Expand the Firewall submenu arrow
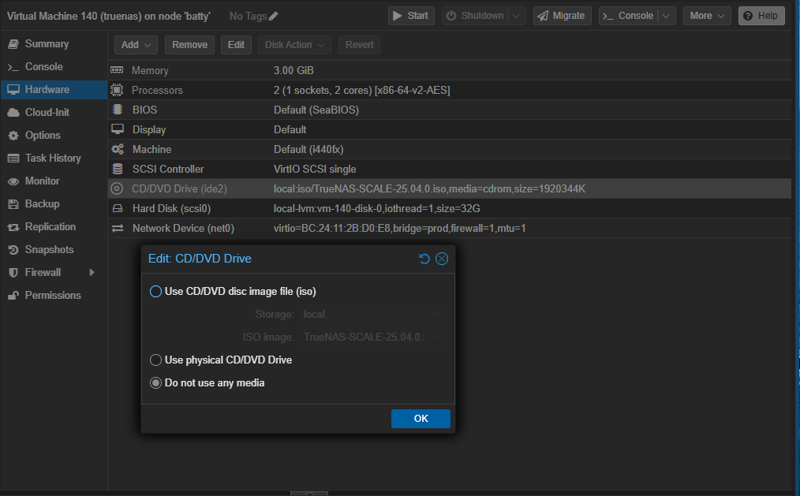Image resolution: width=800 pixels, height=496 pixels. 92,272
